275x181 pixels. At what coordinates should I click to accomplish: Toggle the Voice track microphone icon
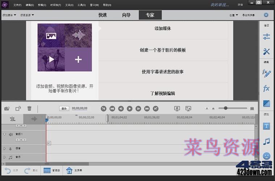pyautogui.click(x=11, y=148)
